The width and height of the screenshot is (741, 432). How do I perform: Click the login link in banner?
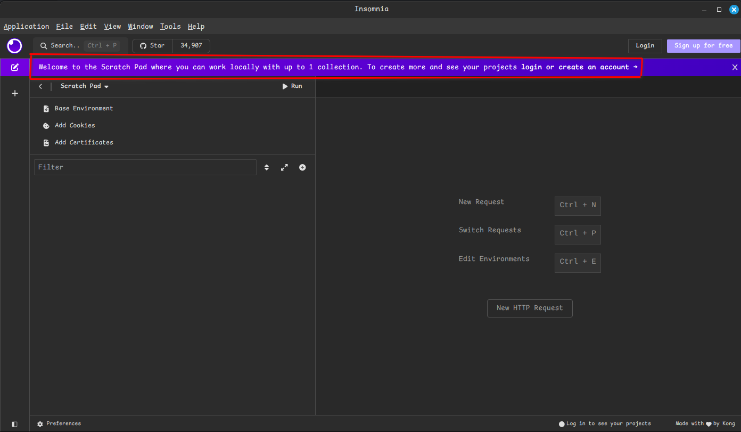pos(531,67)
